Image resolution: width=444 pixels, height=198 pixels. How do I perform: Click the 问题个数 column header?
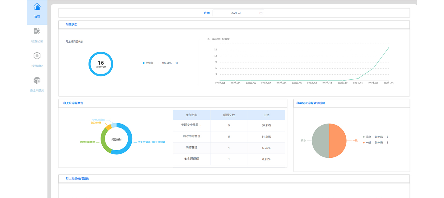[229, 115]
